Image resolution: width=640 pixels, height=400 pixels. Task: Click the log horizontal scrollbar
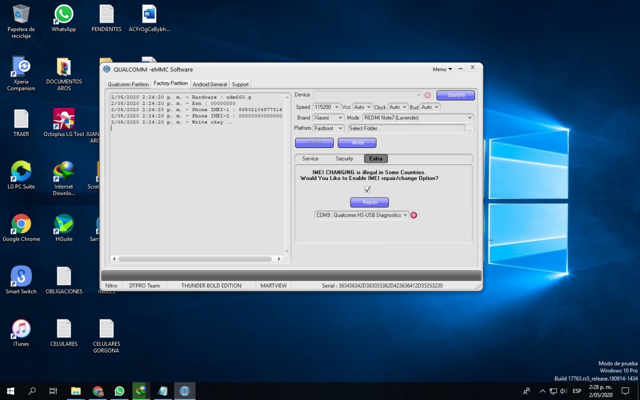coord(197,259)
